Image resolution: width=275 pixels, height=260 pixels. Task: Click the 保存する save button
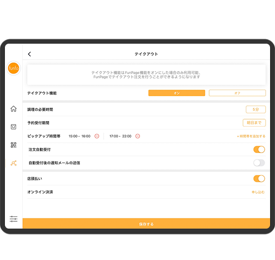[x=146, y=224]
